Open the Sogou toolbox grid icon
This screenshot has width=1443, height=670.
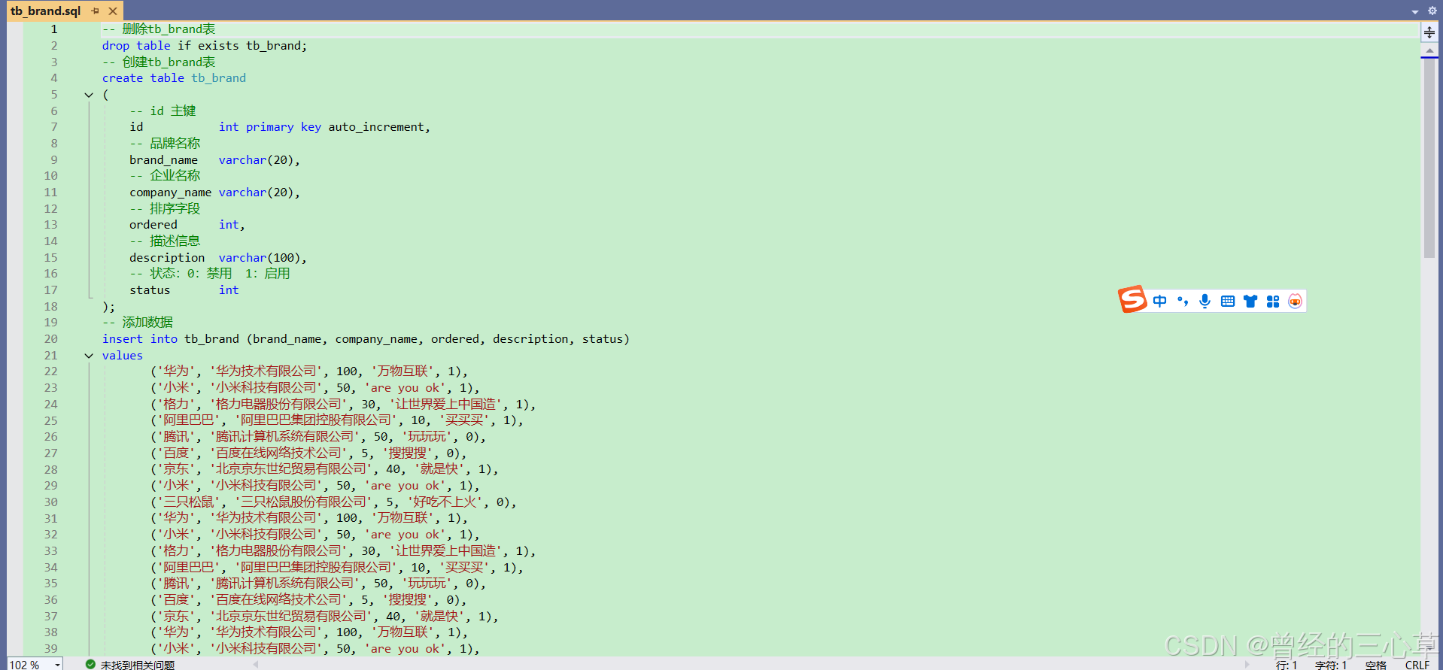point(1273,302)
